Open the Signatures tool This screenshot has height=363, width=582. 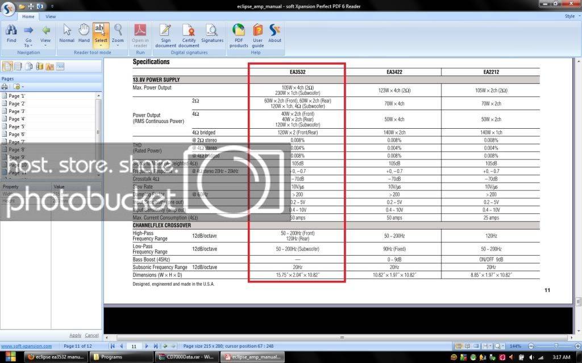click(212, 33)
